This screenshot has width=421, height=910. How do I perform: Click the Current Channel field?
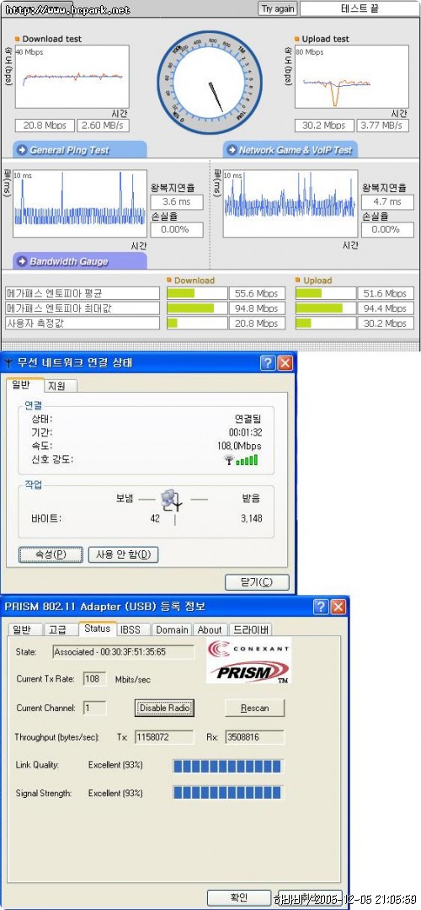[x=95, y=708]
